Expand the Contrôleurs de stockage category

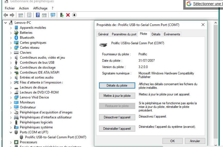tap(11, 68)
